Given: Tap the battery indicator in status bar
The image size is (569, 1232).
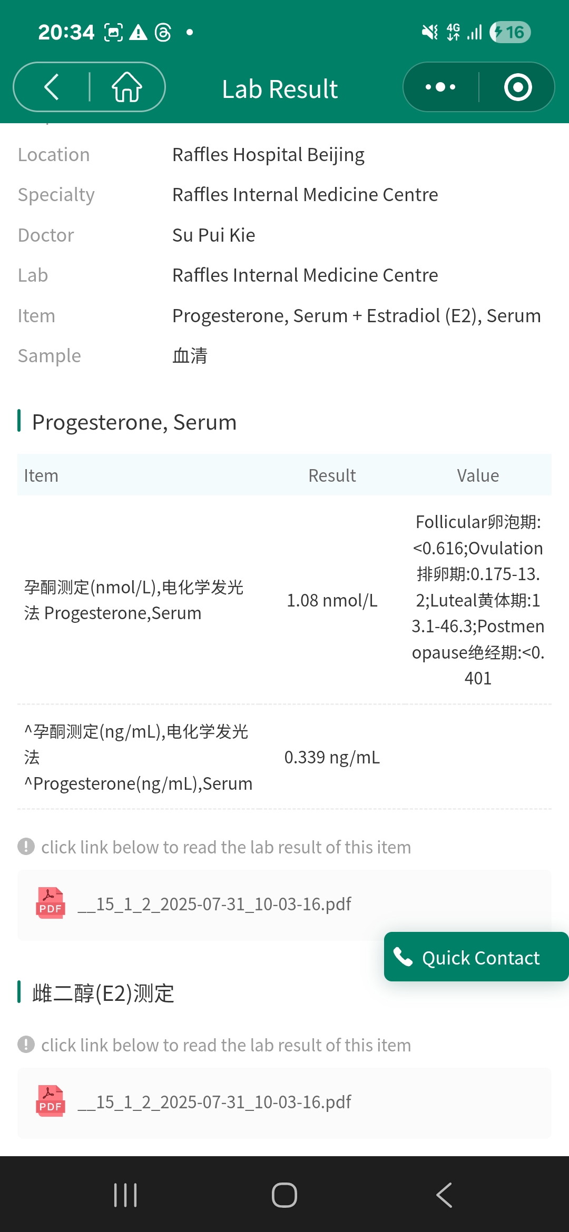Looking at the screenshot, I should tap(509, 33).
